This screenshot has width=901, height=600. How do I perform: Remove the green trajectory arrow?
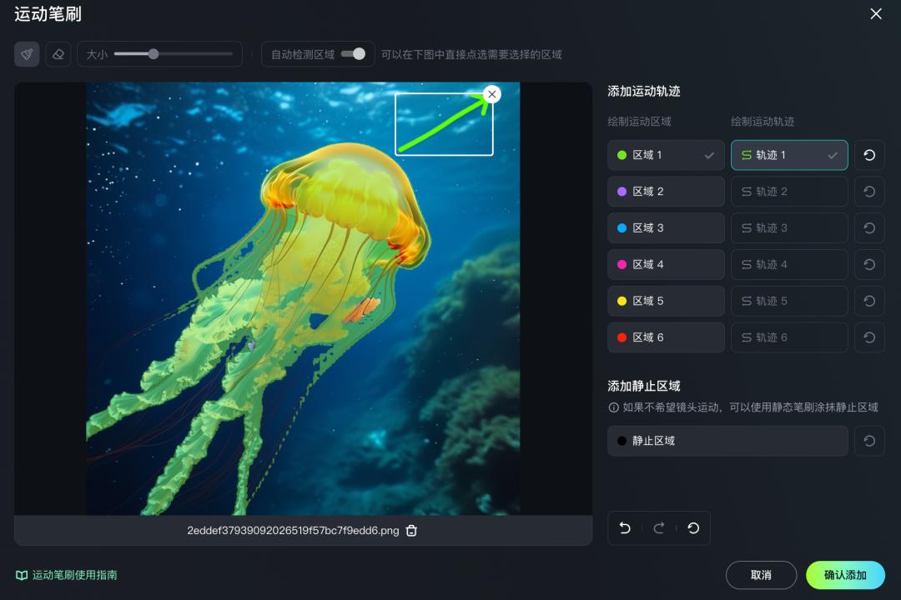click(x=492, y=94)
